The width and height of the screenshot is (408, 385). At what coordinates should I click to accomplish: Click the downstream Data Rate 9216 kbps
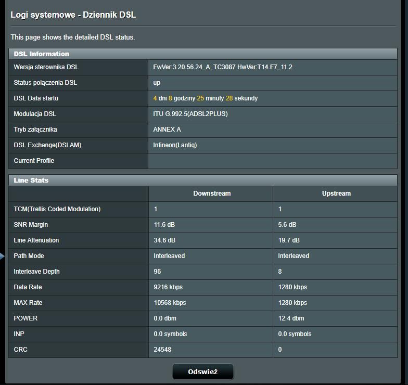point(168,287)
